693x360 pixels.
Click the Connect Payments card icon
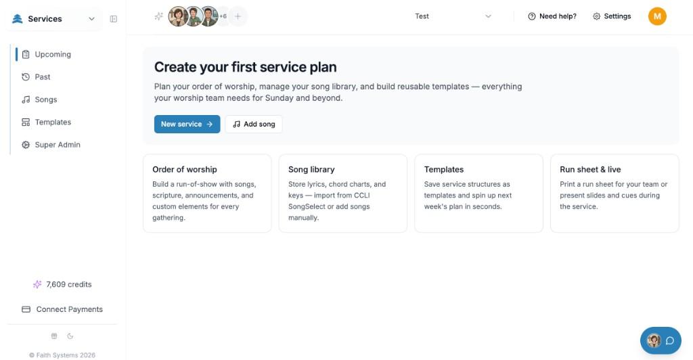point(26,309)
